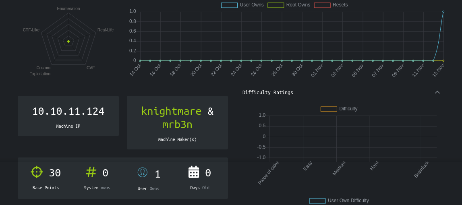
Task: Click the Enumeration radar axis label
Action: [x=68, y=8]
